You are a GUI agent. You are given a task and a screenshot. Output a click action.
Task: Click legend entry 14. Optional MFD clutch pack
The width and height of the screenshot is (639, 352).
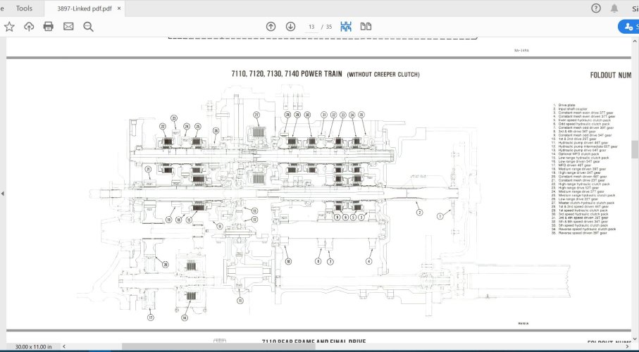click(x=576, y=154)
